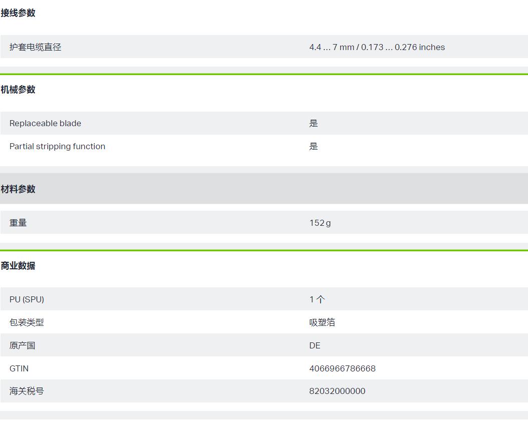Click the DE country of origin value

315,345
